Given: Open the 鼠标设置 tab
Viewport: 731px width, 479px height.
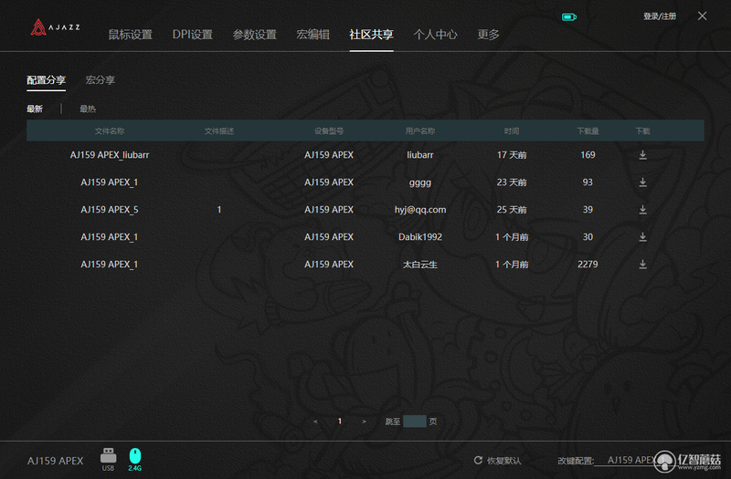Looking at the screenshot, I should point(130,35).
